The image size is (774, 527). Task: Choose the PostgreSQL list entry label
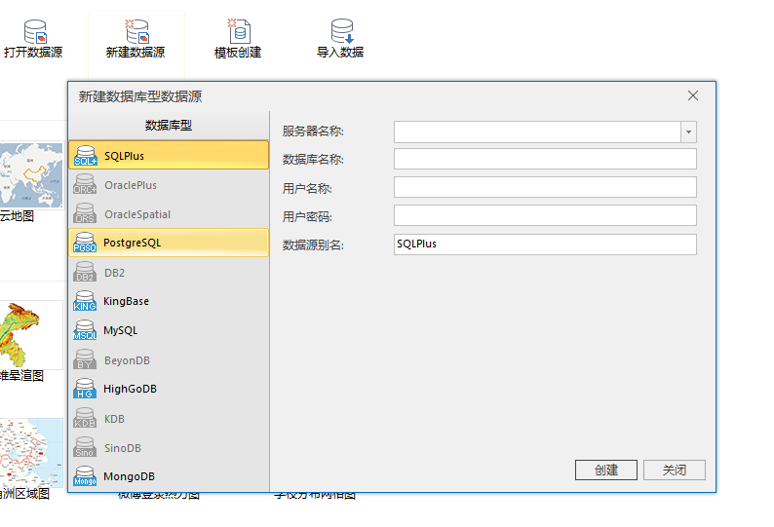[133, 243]
